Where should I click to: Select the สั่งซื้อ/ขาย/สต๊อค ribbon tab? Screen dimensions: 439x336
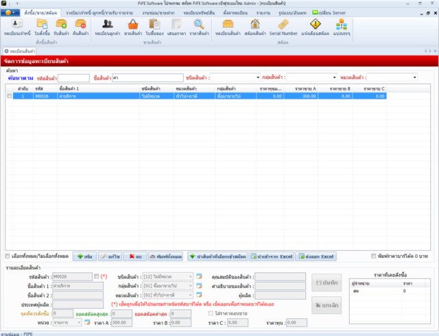[40, 12]
